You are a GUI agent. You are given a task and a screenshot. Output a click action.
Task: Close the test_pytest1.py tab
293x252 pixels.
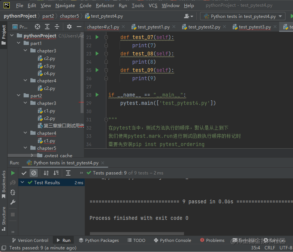174,27
